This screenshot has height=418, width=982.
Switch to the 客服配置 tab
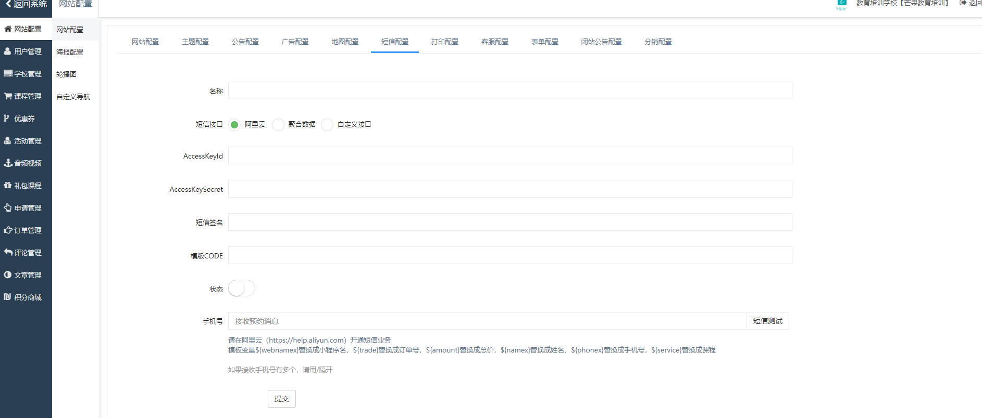495,42
